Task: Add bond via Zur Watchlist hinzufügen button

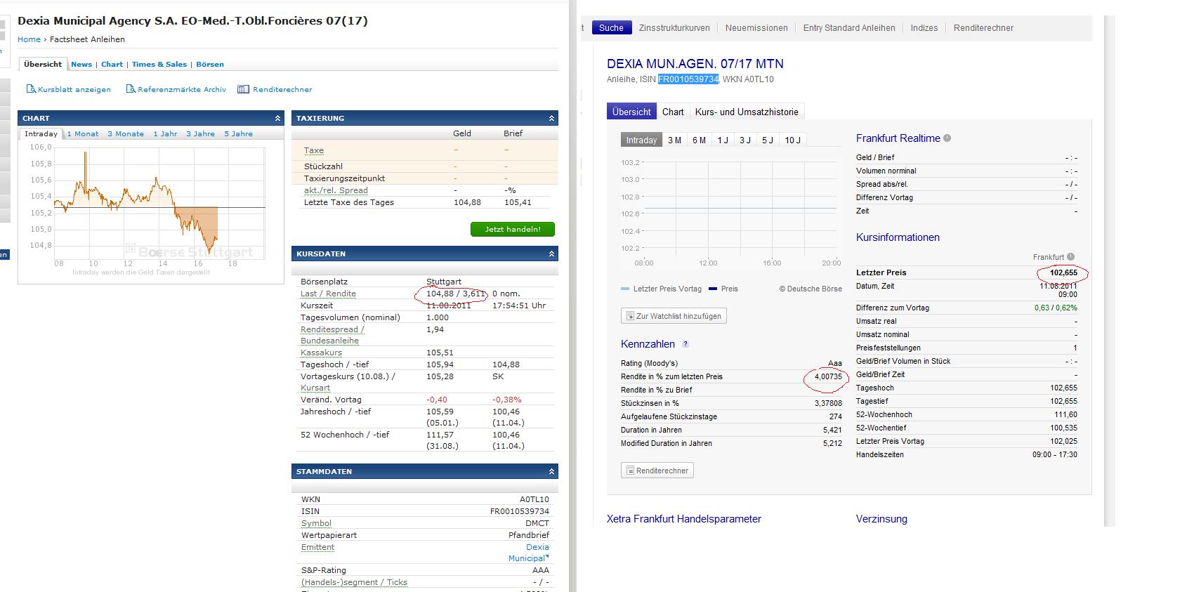Action: pos(674,316)
